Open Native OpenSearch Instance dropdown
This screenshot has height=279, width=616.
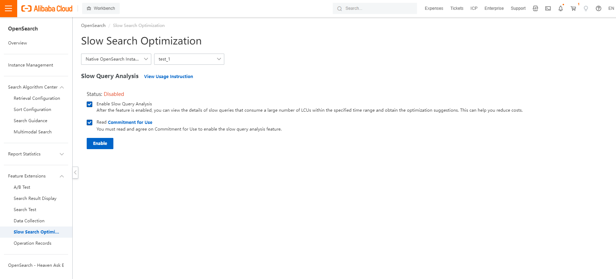click(x=116, y=59)
